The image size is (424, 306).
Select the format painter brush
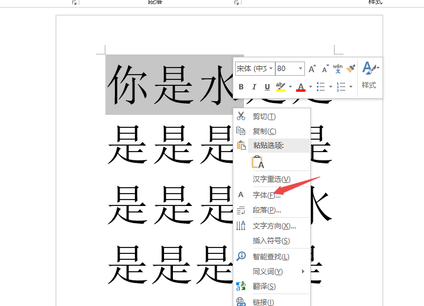[x=351, y=69]
